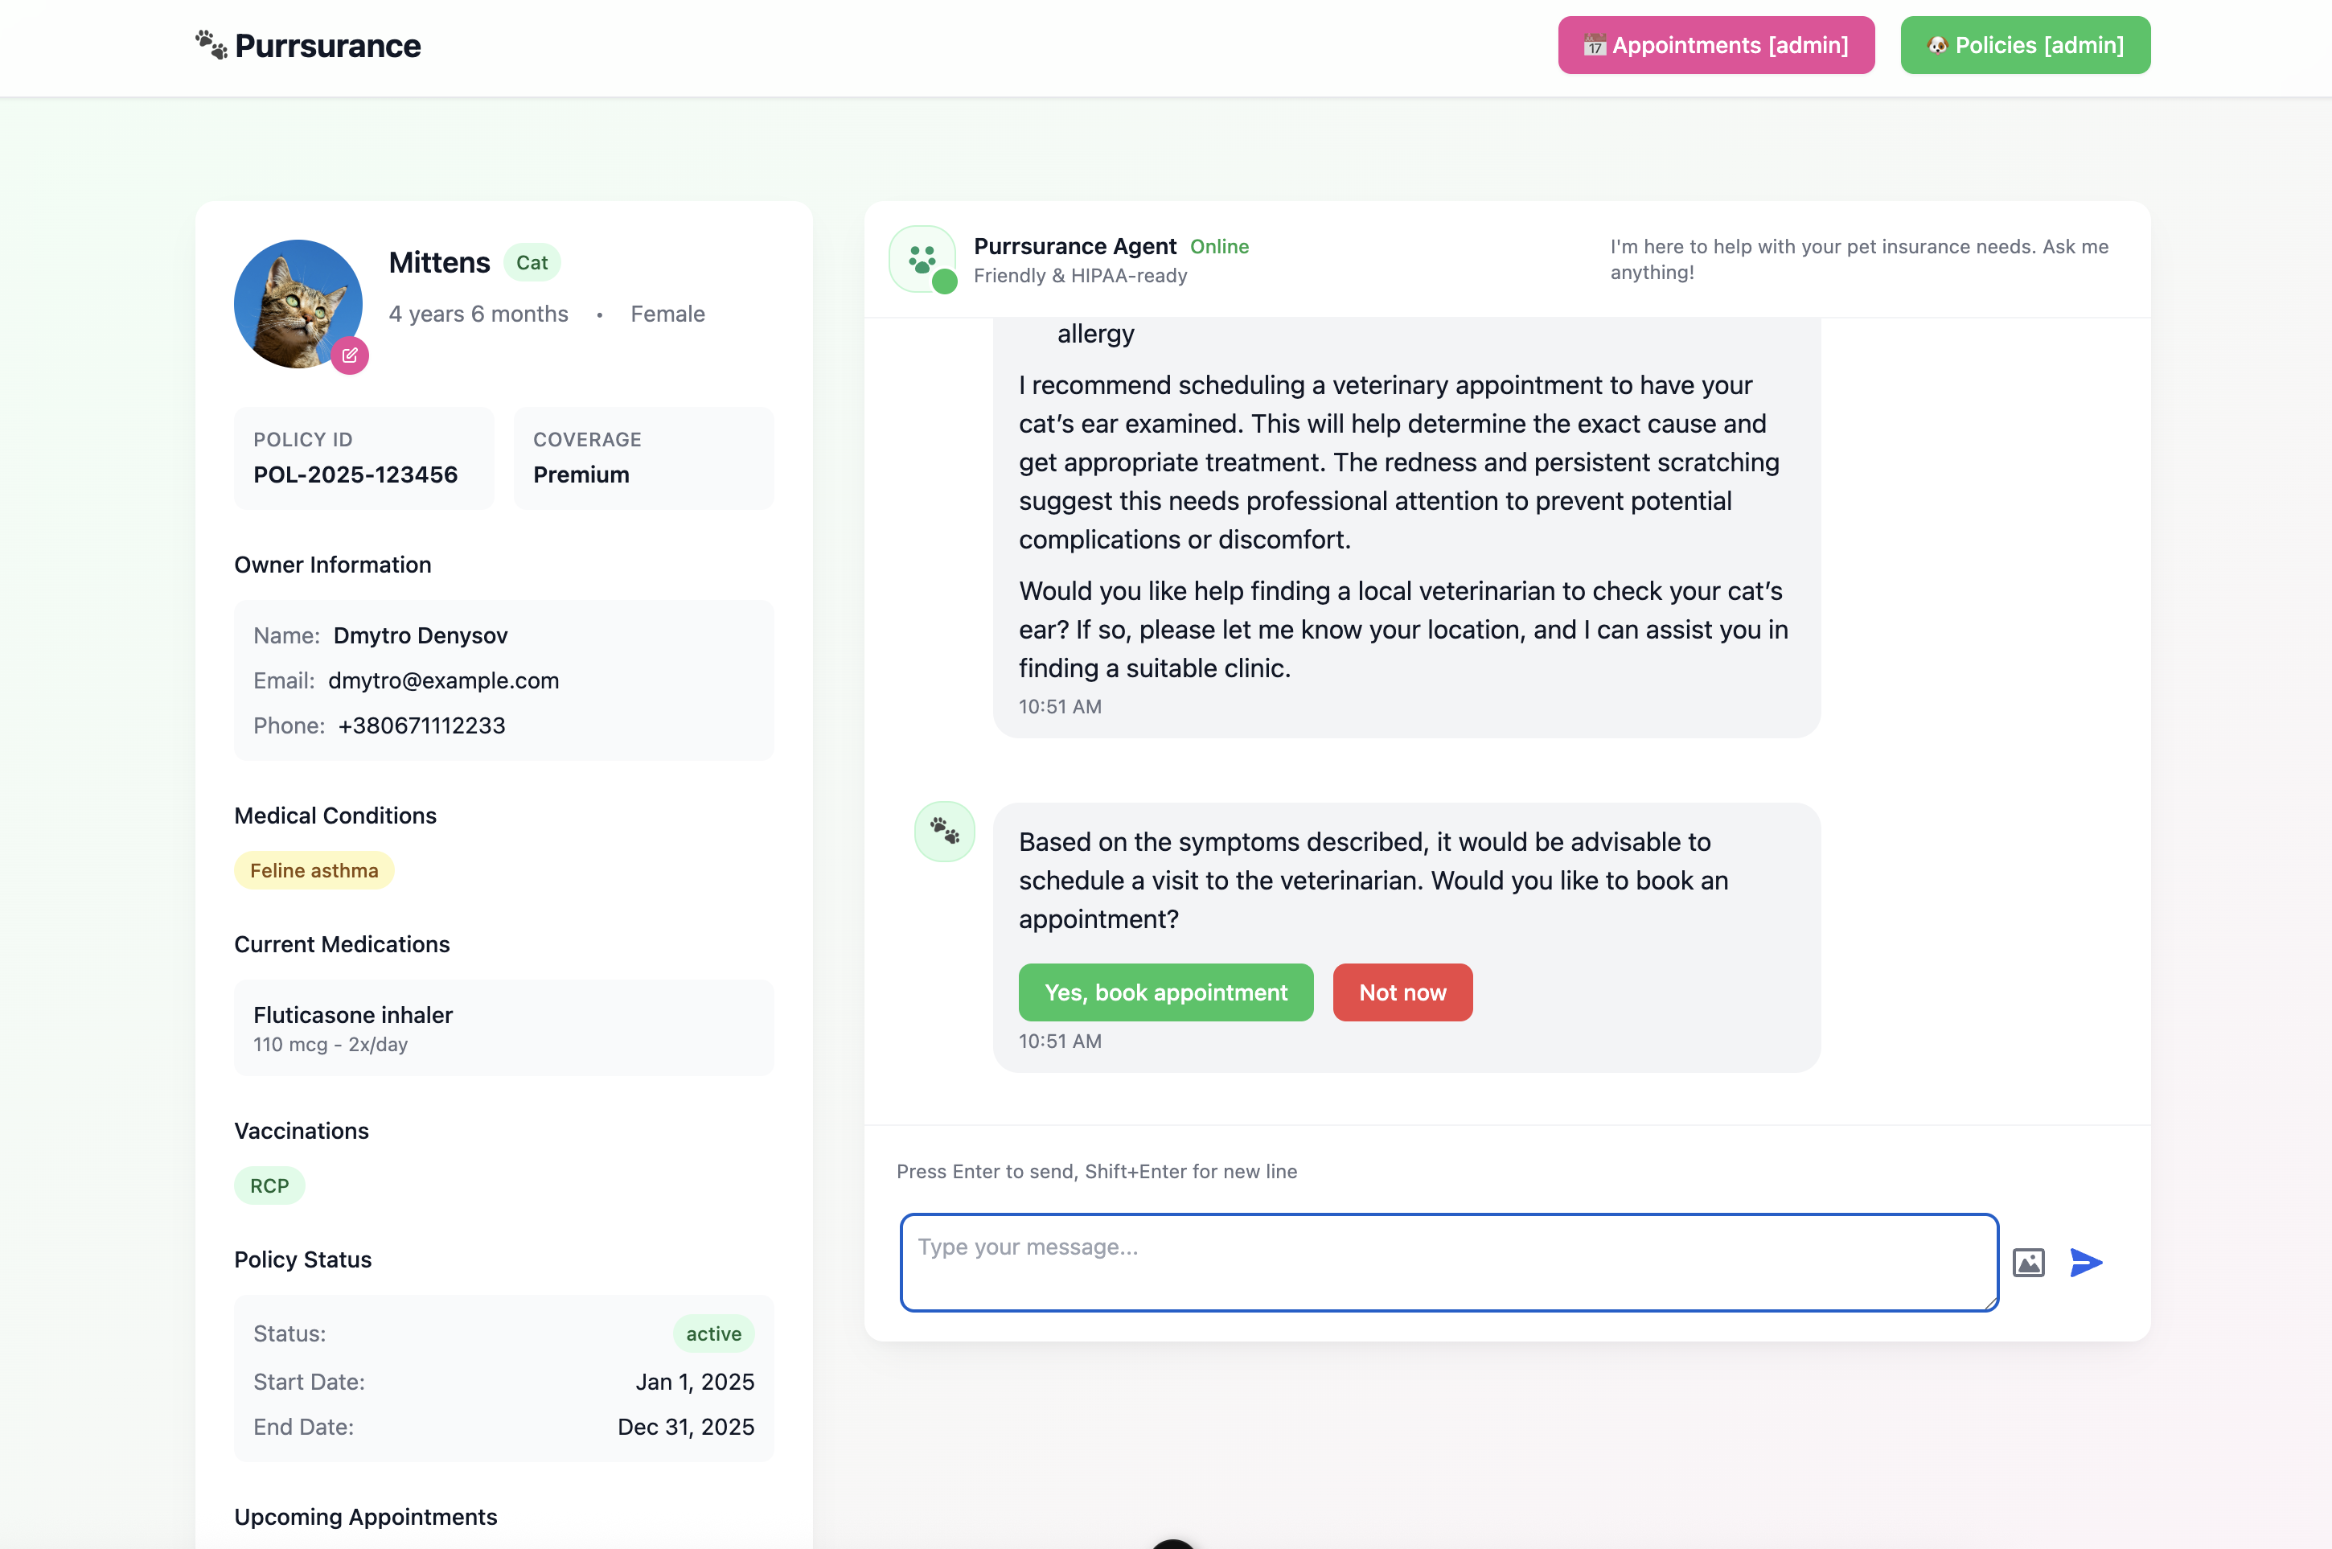Select the Feline asthma condition tag
The width and height of the screenshot is (2332, 1549).
tap(314, 870)
